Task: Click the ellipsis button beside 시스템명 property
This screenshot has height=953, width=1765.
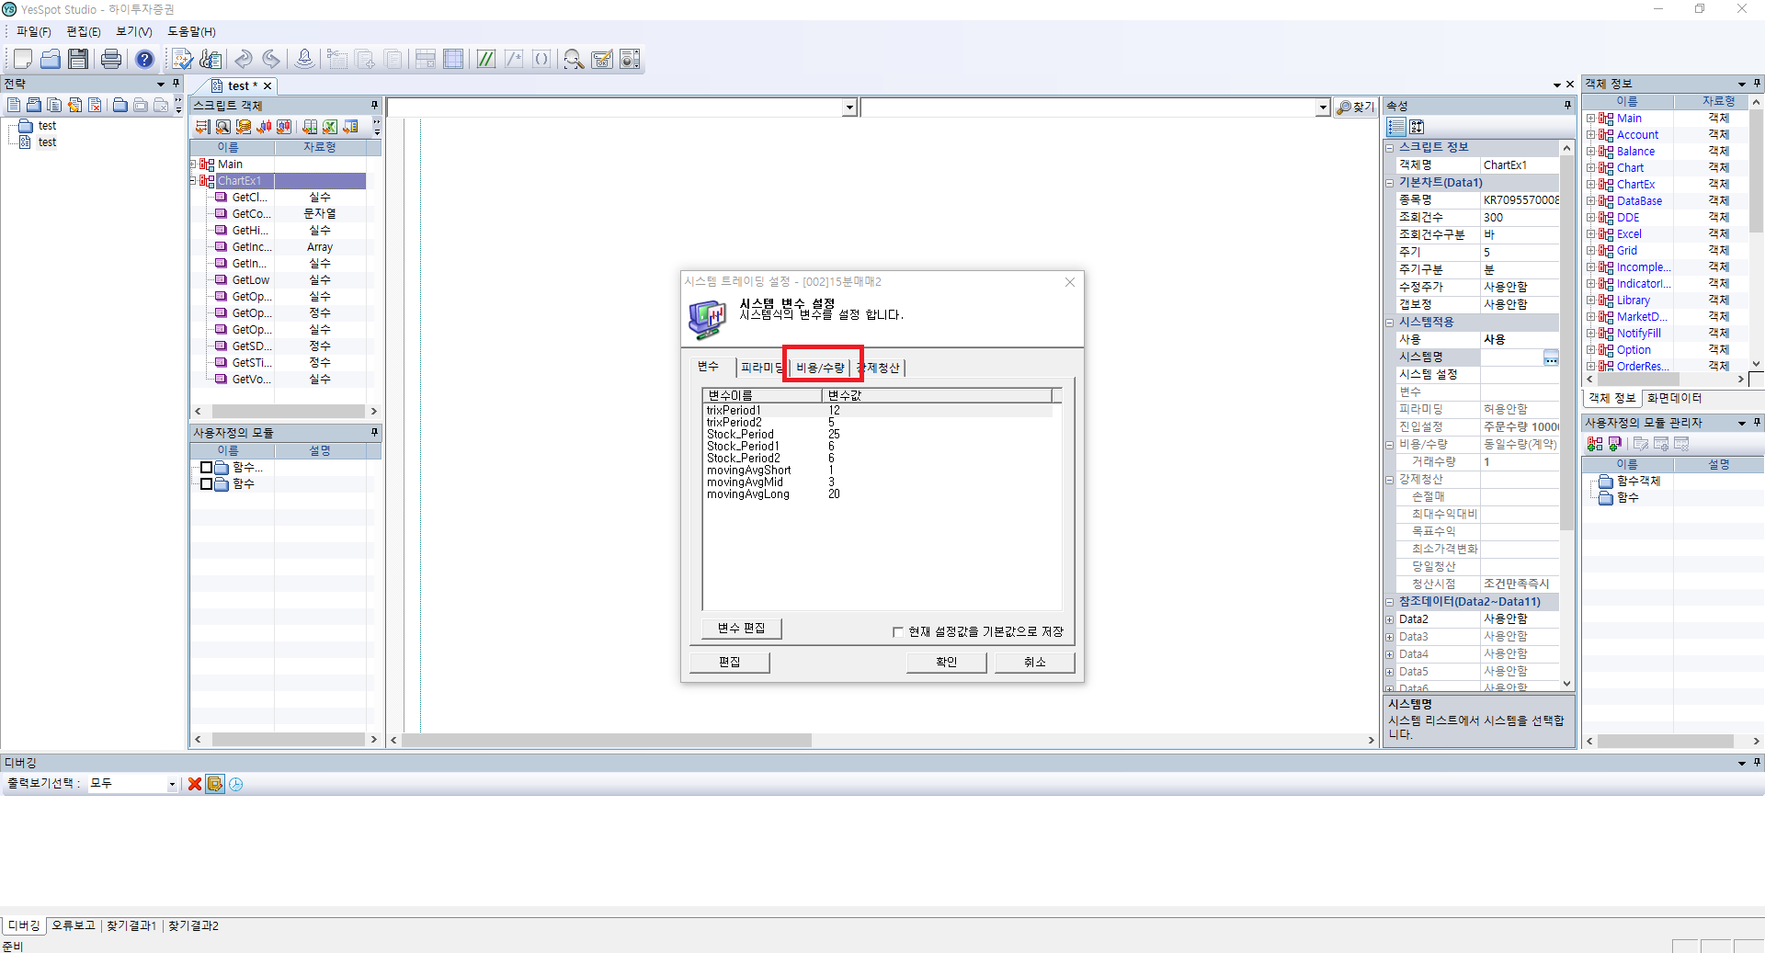Action: pyautogui.click(x=1551, y=357)
